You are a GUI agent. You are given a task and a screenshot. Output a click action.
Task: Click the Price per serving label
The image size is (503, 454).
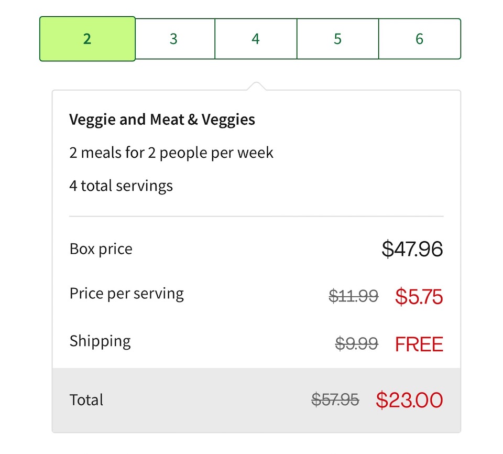[x=127, y=294]
